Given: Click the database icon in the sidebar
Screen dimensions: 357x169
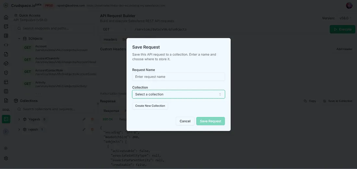Looking at the screenshot, I should point(6,26).
